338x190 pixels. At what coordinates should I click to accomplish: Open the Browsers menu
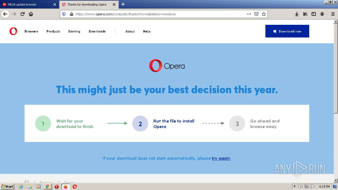(x=31, y=31)
